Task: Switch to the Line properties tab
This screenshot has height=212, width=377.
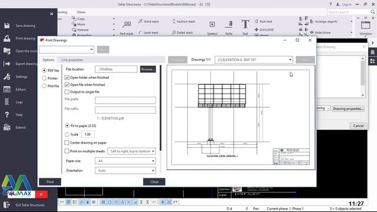Action: [72, 60]
